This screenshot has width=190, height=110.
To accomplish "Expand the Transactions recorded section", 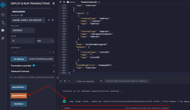I will [54, 66].
